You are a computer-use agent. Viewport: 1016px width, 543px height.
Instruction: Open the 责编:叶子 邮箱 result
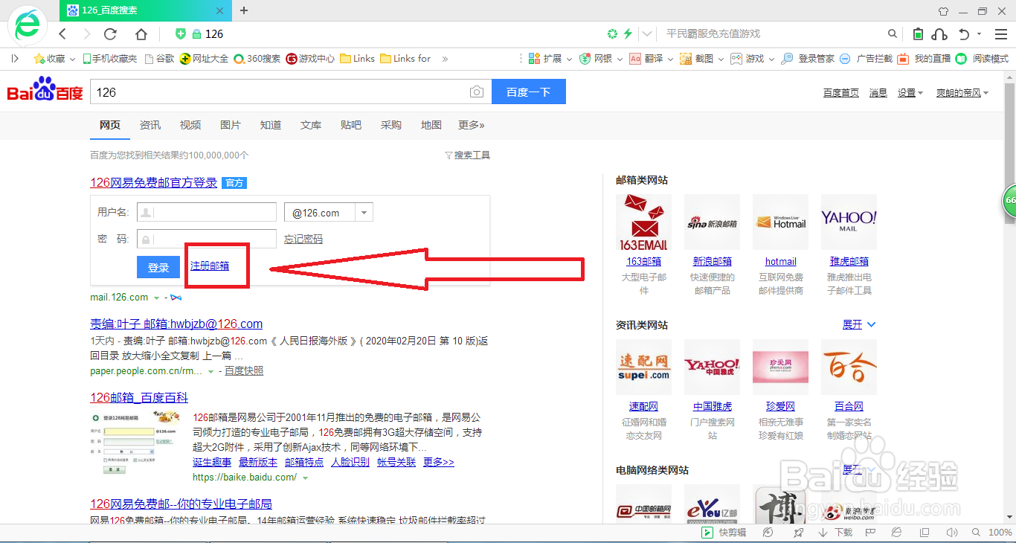click(x=176, y=324)
